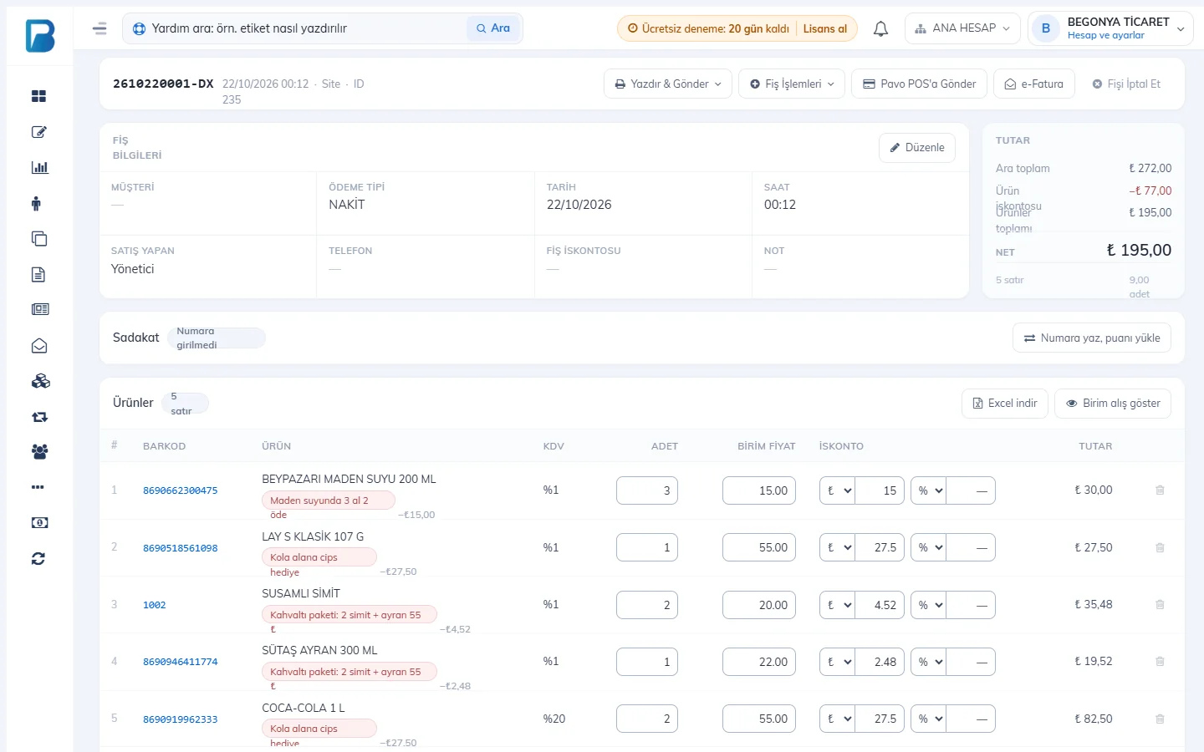Expand BEGONYA TİCARET account menu
The image size is (1204, 752).
coord(1111,28)
